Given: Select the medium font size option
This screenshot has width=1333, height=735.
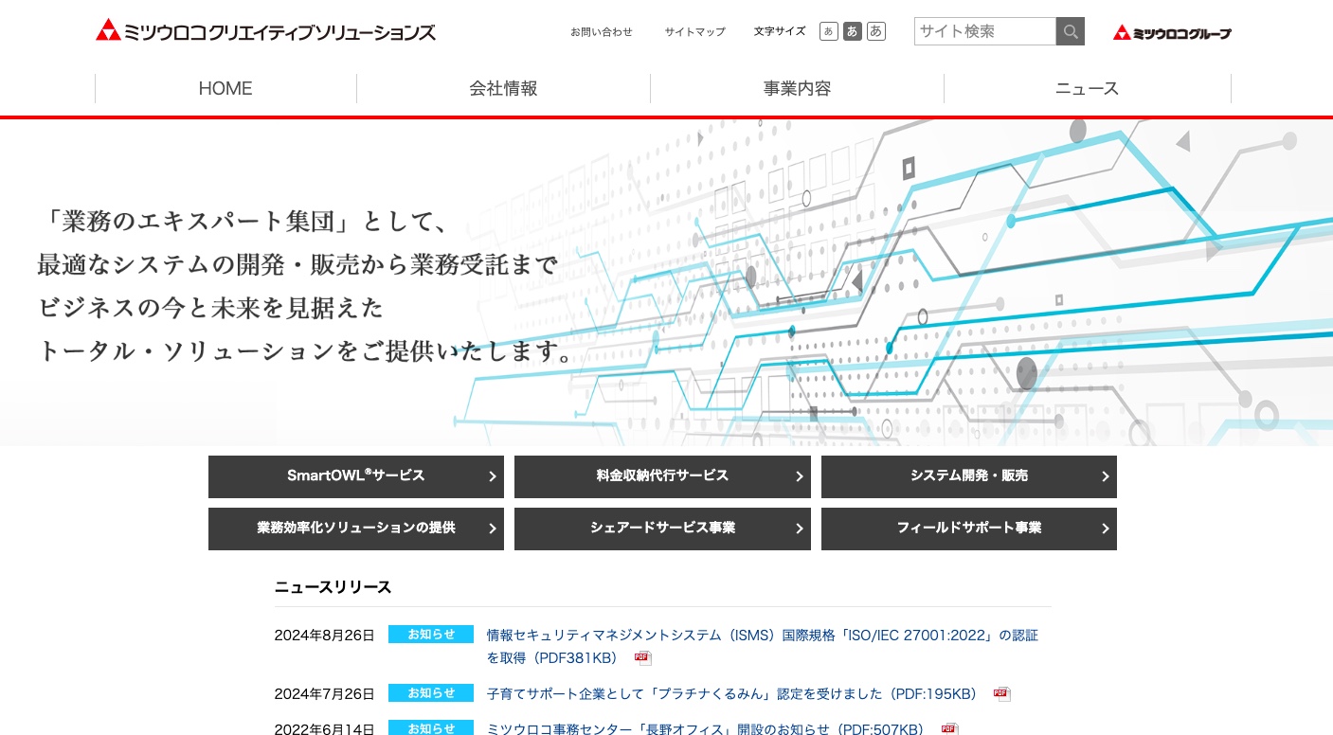Looking at the screenshot, I should pyautogui.click(x=852, y=31).
